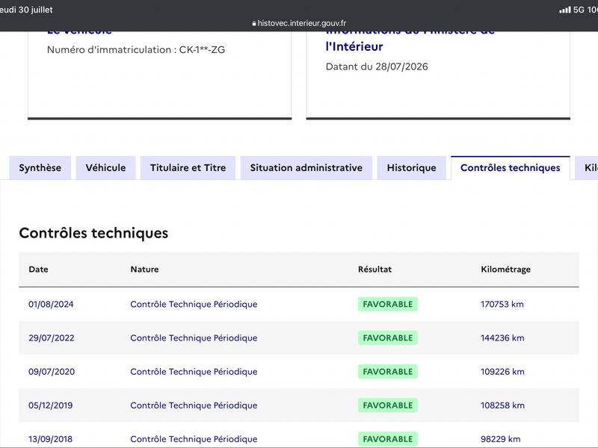This screenshot has height=448, width=598.
Task: Select the date 13/09/2018
Action: click(50, 439)
